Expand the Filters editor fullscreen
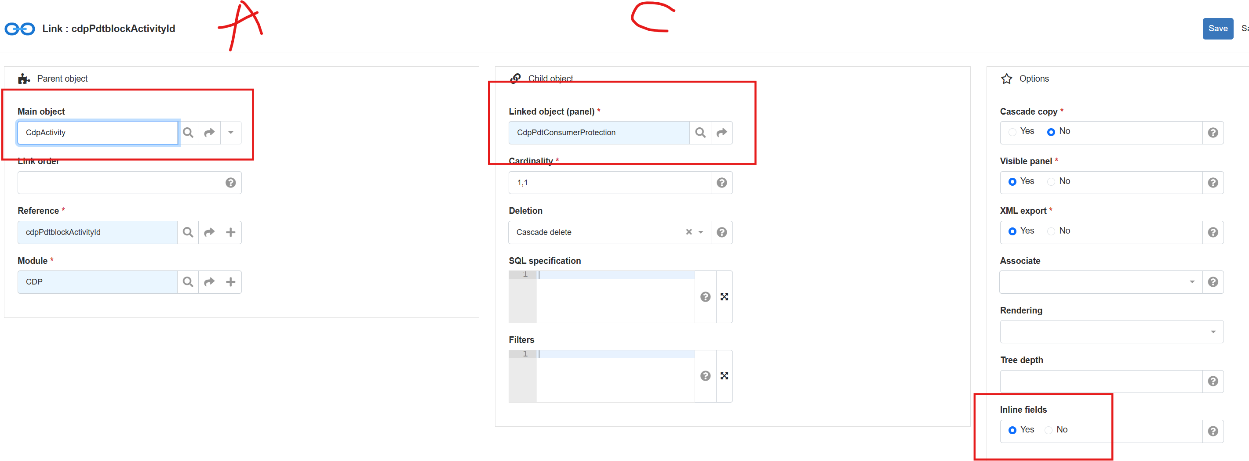 [724, 376]
